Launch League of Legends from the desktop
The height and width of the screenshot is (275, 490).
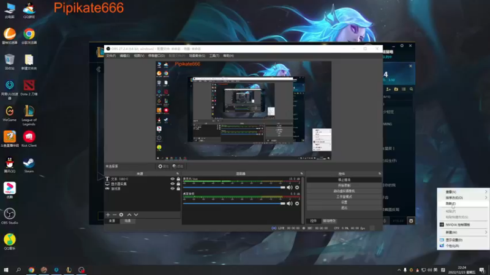coord(29,115)
